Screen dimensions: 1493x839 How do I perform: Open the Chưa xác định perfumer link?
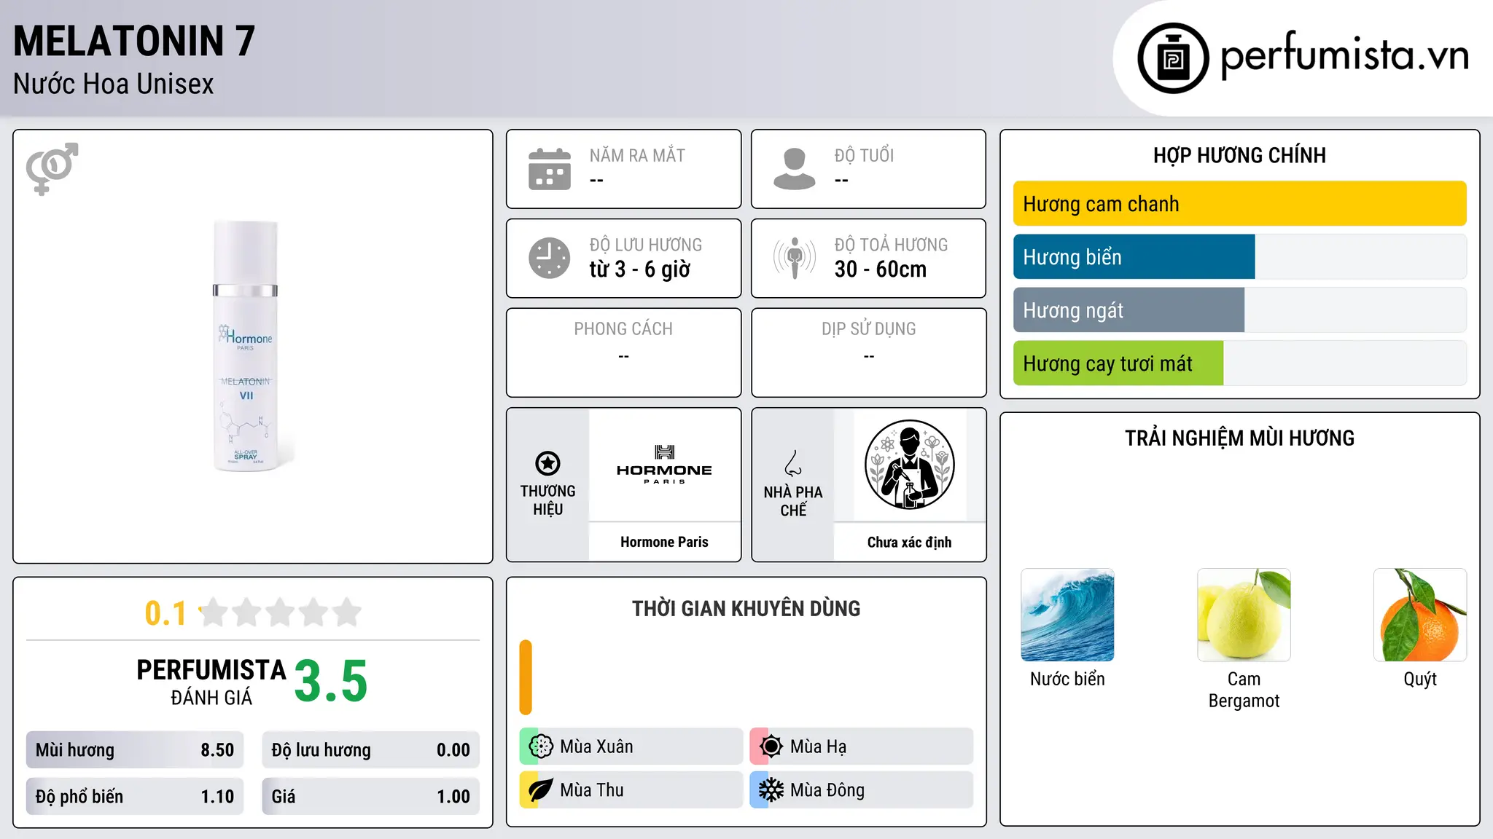(x=909, y=542)
